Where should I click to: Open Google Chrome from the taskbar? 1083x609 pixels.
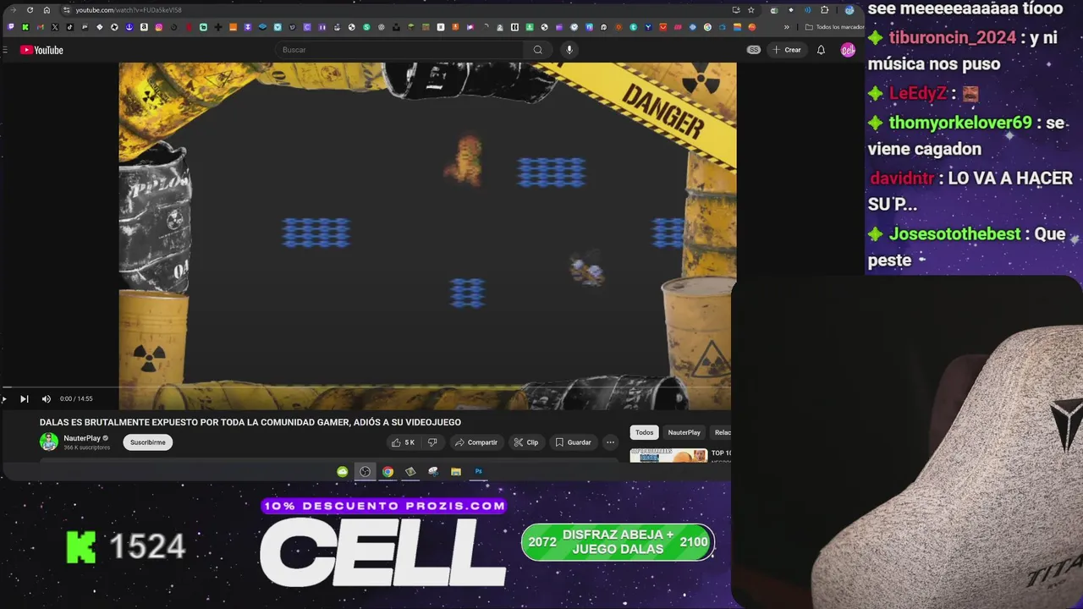tap(388, 472)
